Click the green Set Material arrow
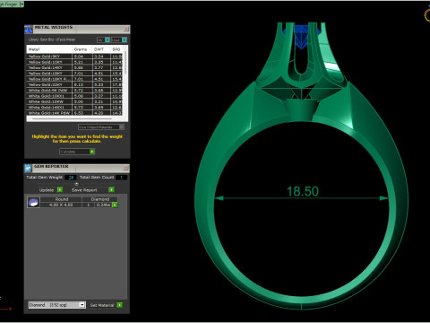Screen dimensions: 430x323 pos(120,305)
